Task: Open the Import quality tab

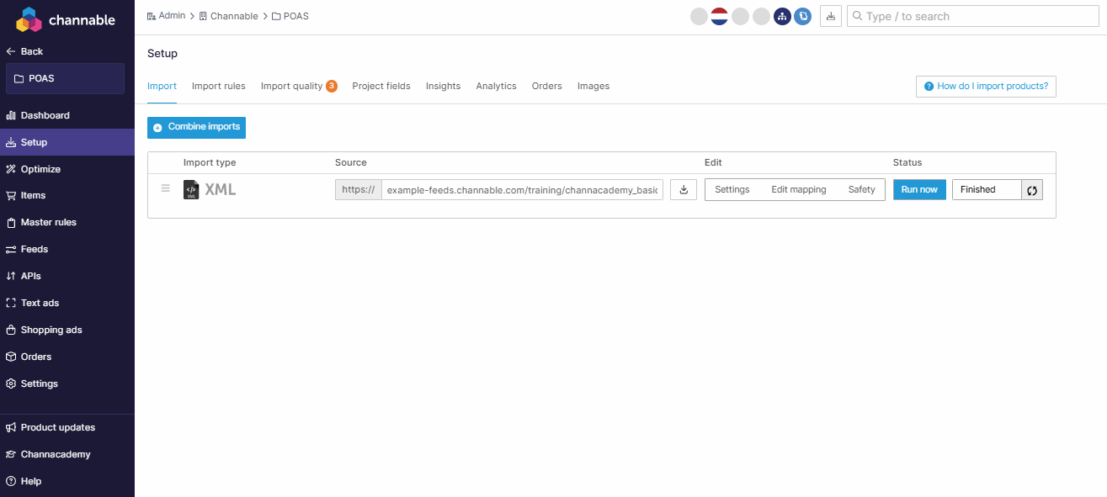Action: click(299, 86)
